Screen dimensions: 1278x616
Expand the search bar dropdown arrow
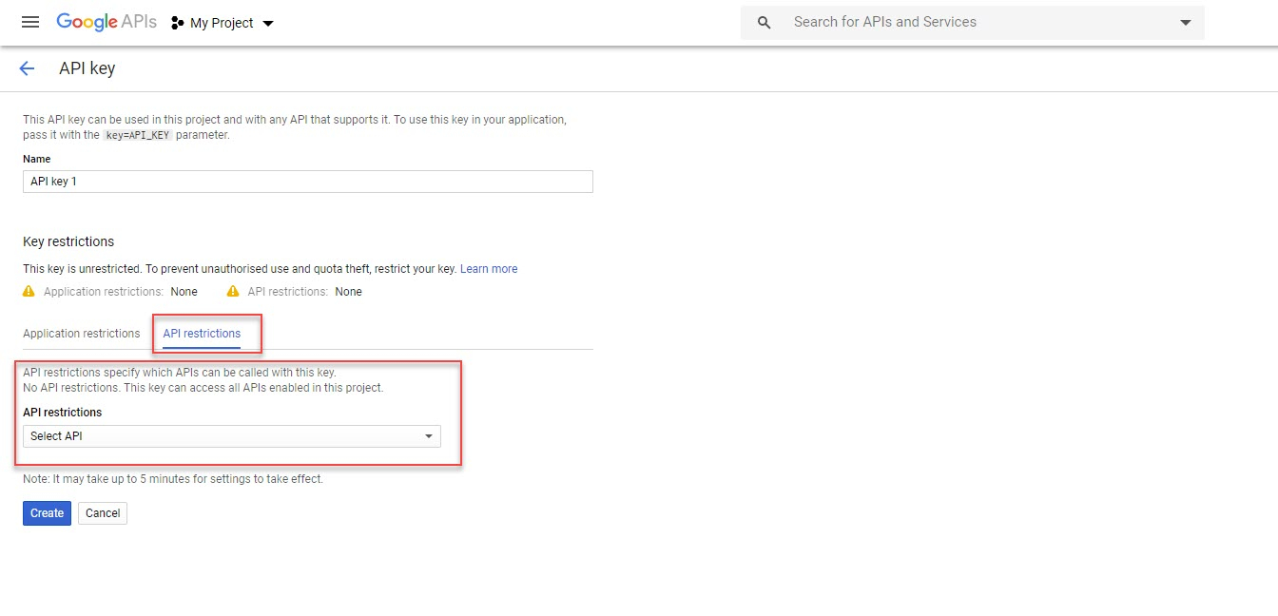(1185, 23)
